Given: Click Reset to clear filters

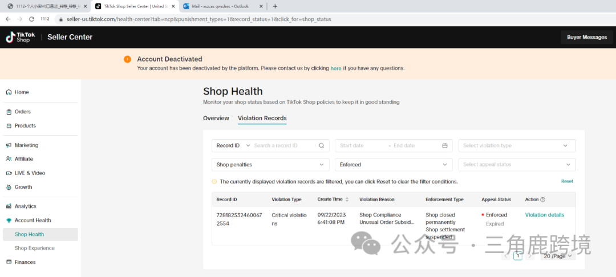Looking at the screenshot, I should (x=567, y=181).
